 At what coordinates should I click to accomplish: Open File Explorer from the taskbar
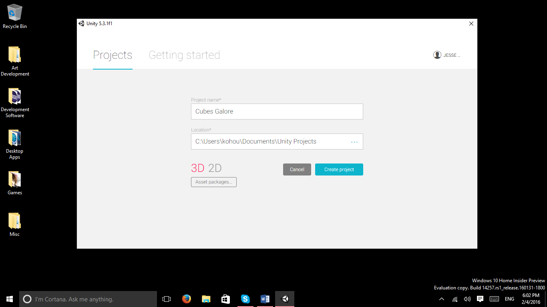pyautogui.click(x=206, y=299)
